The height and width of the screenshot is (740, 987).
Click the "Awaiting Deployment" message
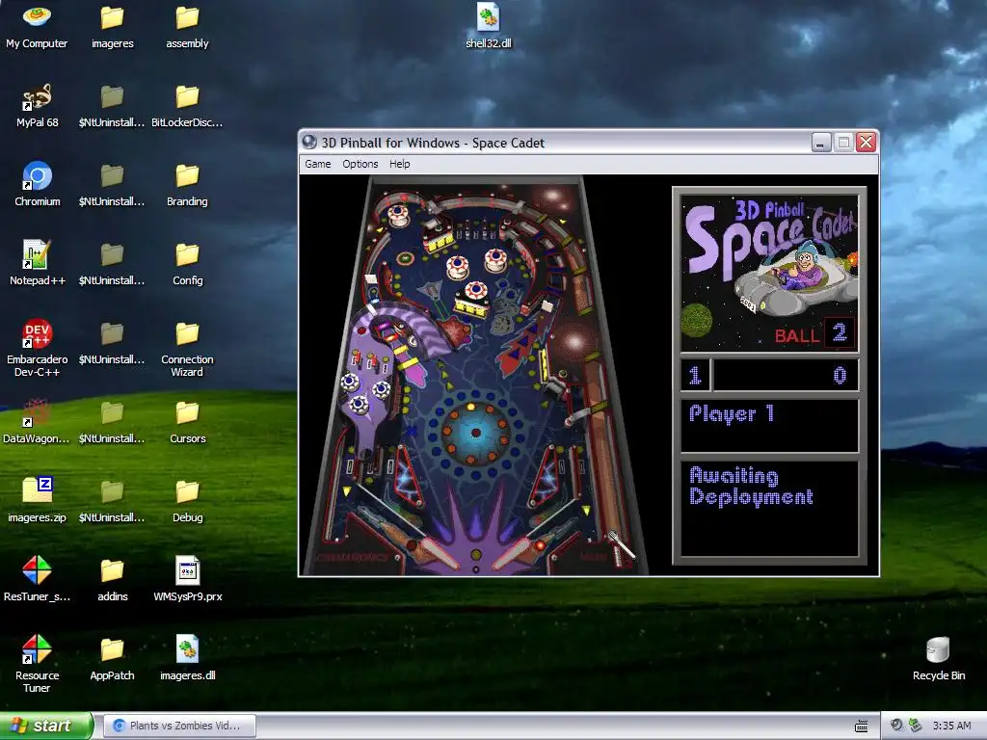pos(751,487)
